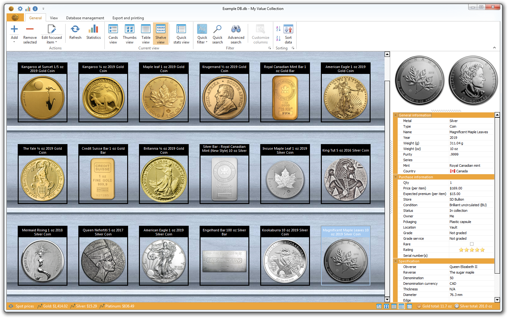Click the Remove selected icon
508x318 pixels.
(x=30, y=30)
